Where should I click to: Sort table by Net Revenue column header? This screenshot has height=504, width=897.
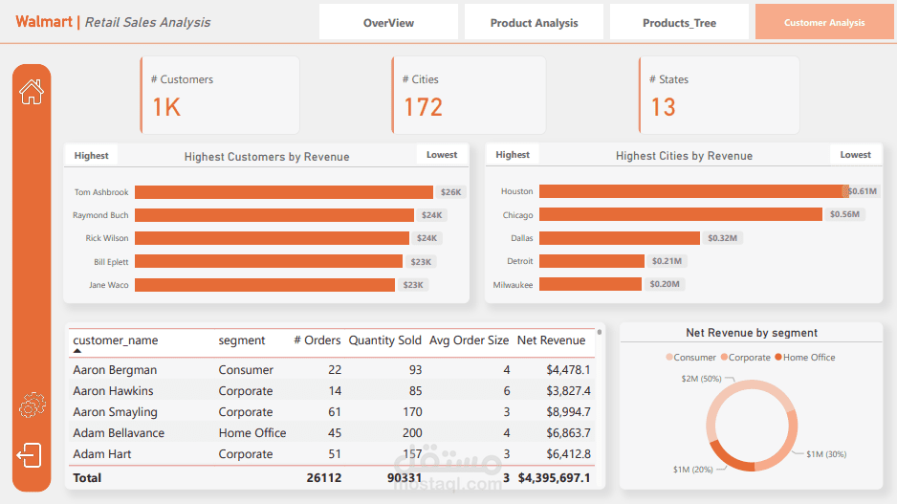point(551,340)
